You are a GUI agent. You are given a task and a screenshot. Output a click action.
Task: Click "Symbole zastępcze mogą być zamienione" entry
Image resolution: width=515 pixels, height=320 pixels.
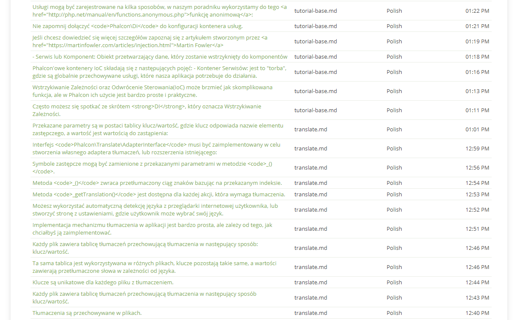pos(152,167)
